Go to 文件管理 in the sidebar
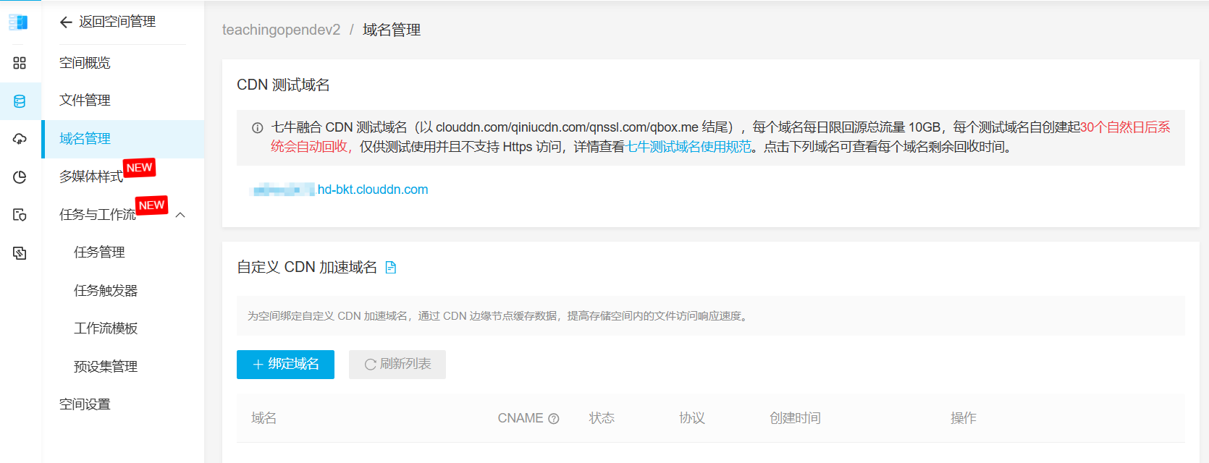 [85, 101]
